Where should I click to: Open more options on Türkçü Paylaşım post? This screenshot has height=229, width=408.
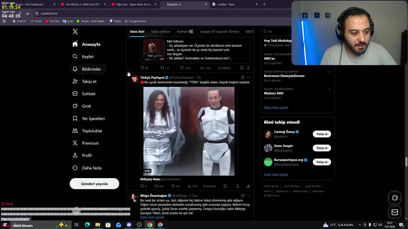click(x=248, y=77)
